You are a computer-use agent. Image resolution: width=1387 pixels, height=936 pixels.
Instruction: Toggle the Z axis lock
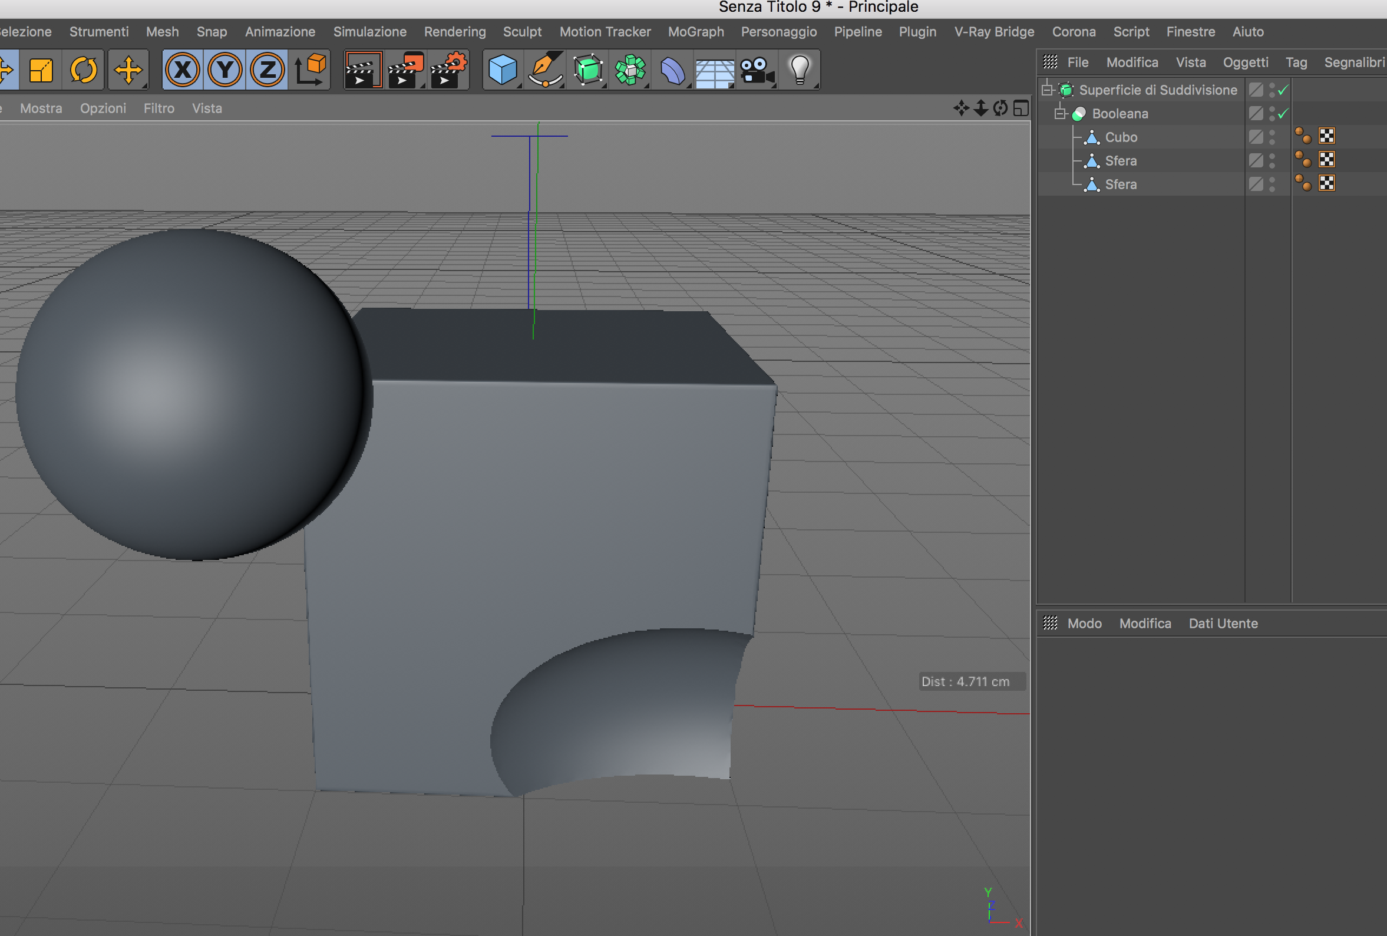click(x=267, y=70)
